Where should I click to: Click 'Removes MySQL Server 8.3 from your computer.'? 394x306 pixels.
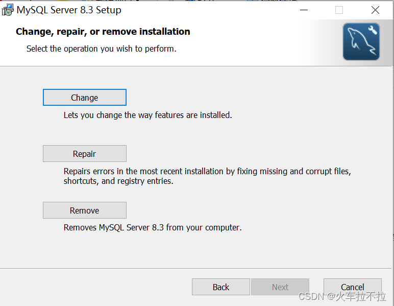(153, 227)
